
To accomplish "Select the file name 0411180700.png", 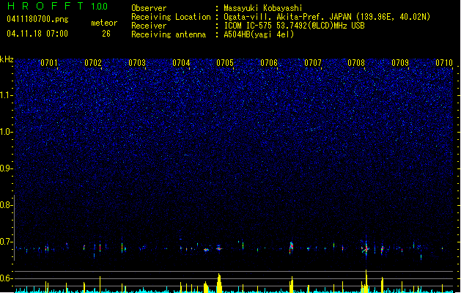I will (x=37, y=19).
